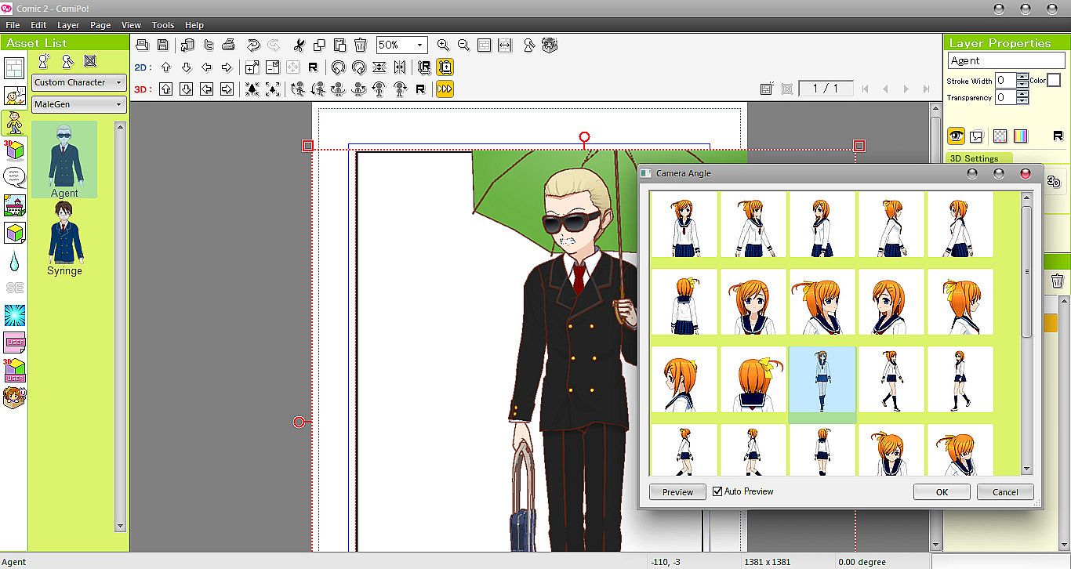Open the Layer menu
The width and height of the screenshot is (1071, 569).
click(x=68, y=25)
